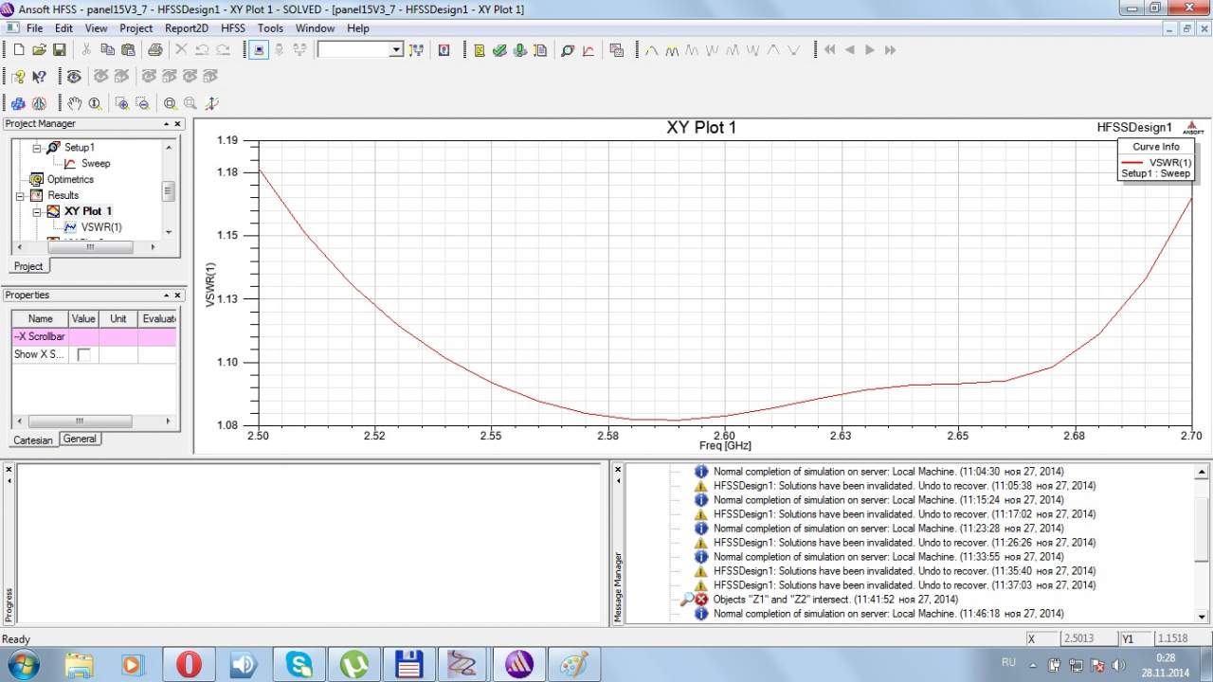Open the HFSS menu
This screenshot has width=1213, height=682.
(232, 28)
